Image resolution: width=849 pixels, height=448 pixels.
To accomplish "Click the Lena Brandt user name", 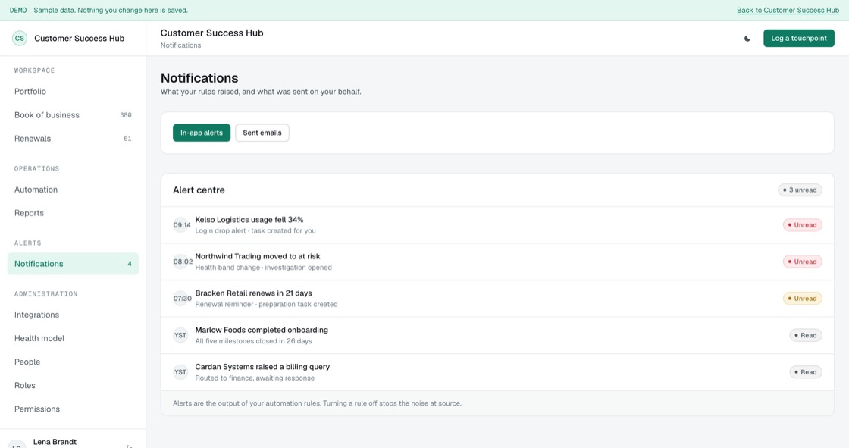I will (x=55, y=442).
